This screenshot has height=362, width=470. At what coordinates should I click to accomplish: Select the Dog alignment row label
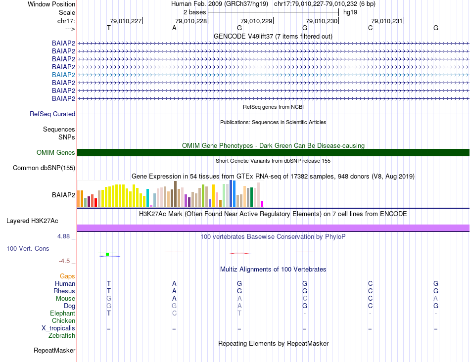click(x=69, y=306)
